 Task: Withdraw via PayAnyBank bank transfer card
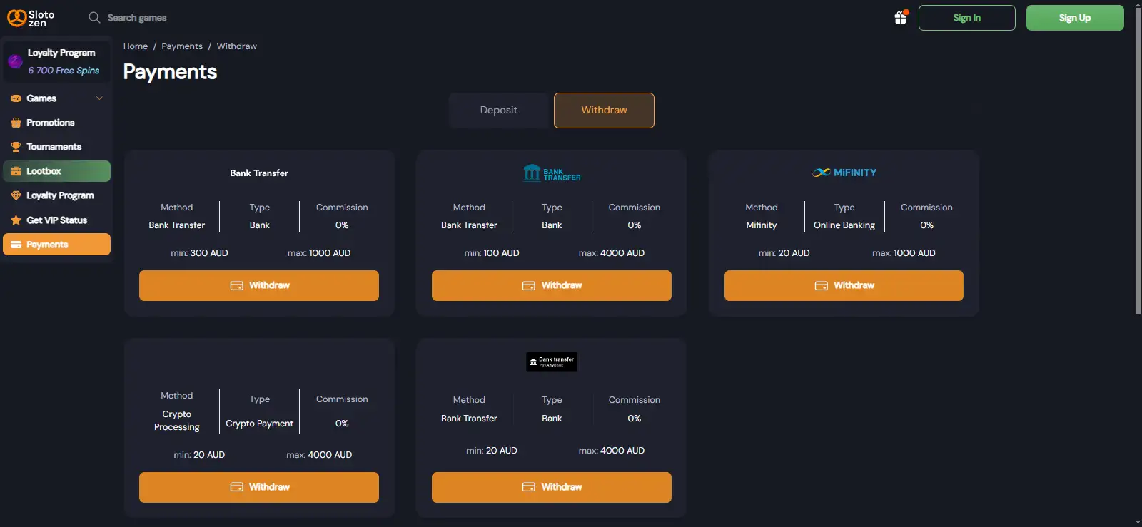tap(552, 487)
